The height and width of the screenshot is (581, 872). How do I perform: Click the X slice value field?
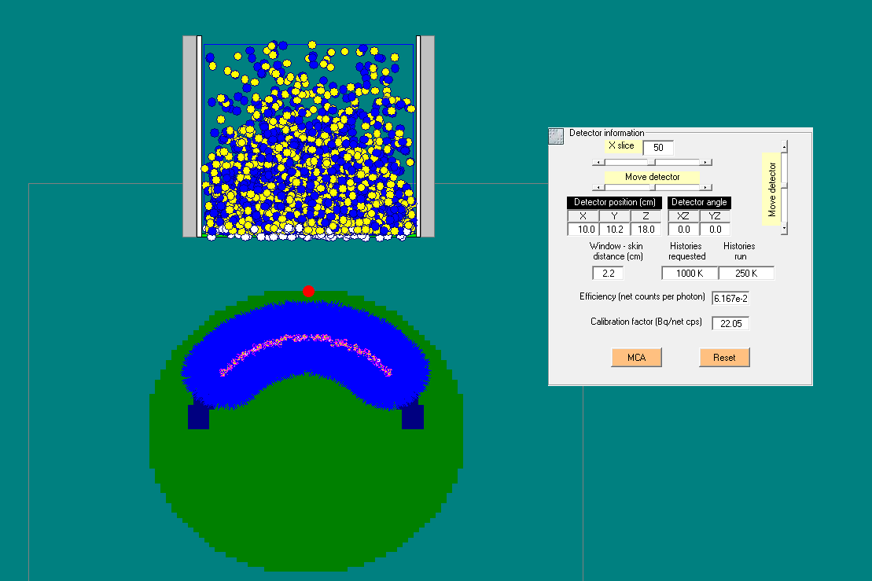click(658, 148)
